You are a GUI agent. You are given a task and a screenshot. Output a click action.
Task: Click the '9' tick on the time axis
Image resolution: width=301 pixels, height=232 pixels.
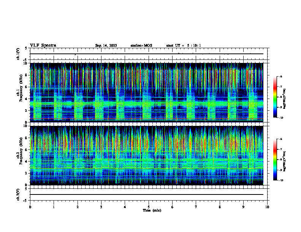(x=243, y=207)
